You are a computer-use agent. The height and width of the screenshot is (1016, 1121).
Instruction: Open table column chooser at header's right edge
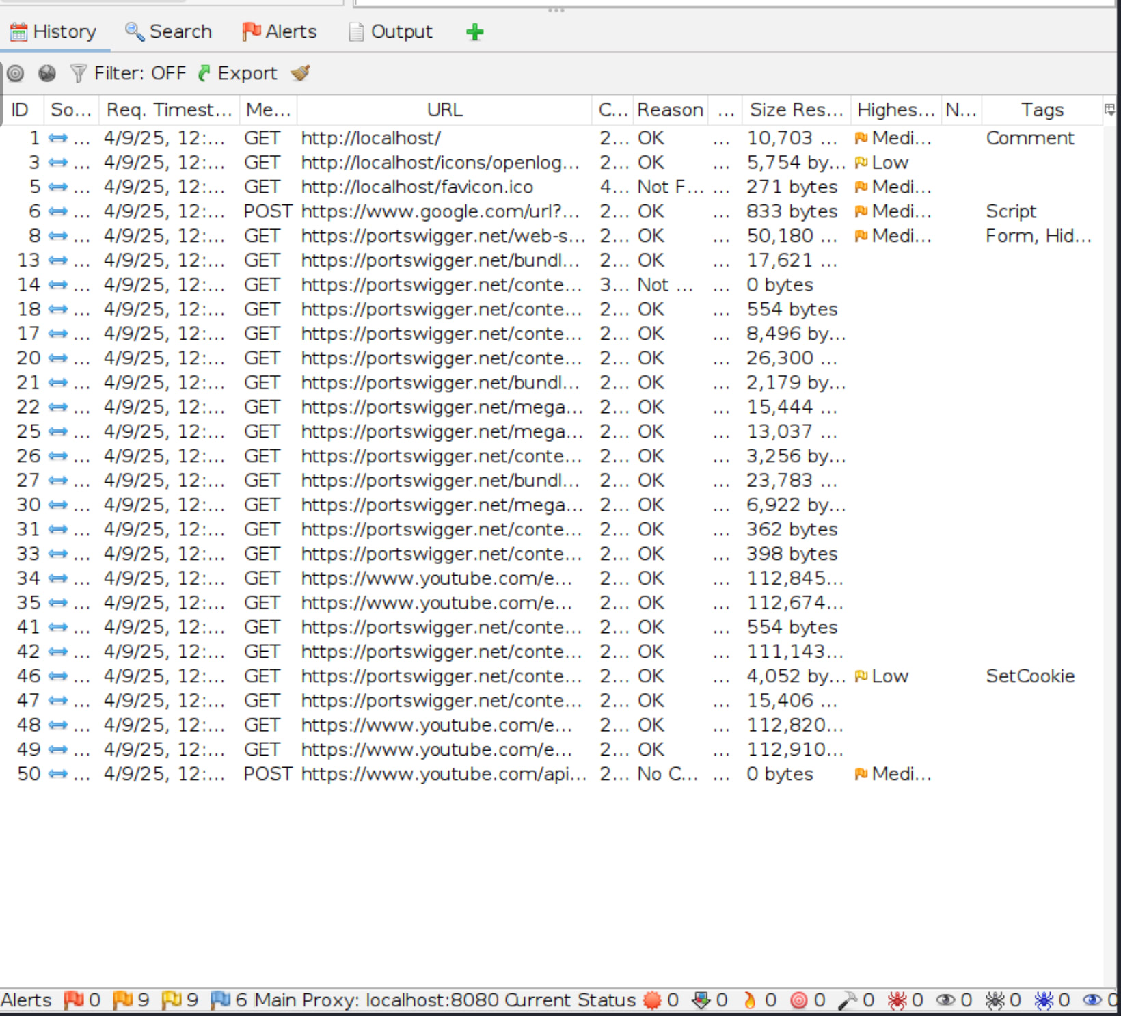tap(1109, 109)
